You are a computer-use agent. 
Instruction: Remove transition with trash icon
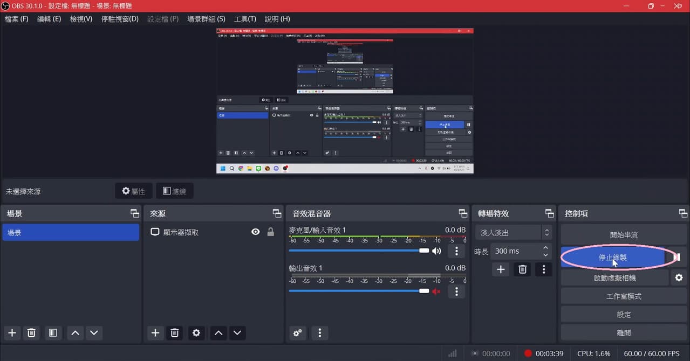click(522, 269)
